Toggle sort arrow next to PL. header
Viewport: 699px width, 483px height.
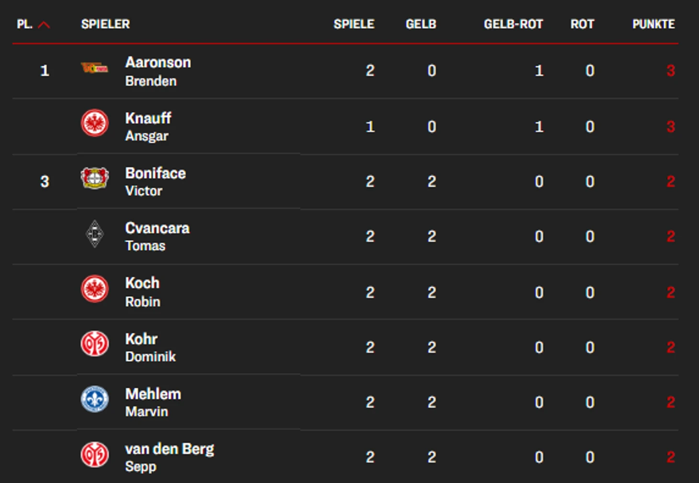point(44,24)
